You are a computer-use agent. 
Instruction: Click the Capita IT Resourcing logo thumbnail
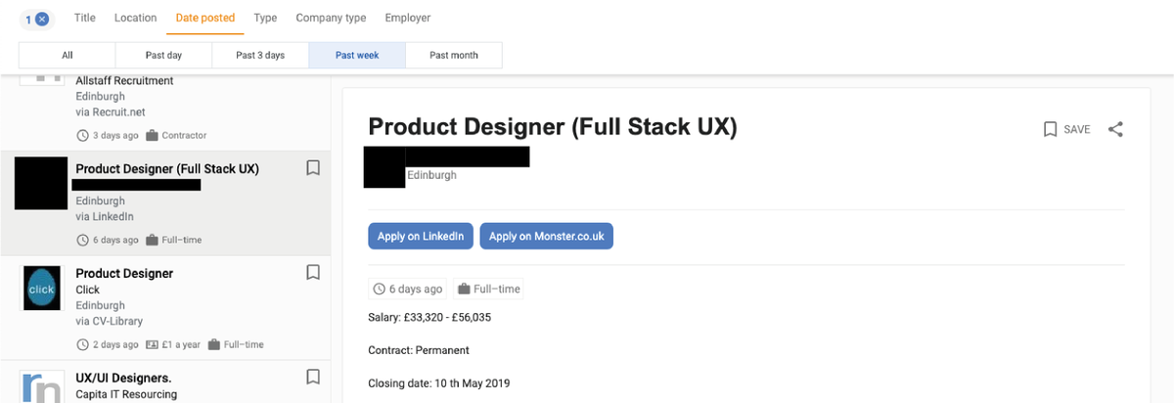pyautogui.click(x=41, y=386)
